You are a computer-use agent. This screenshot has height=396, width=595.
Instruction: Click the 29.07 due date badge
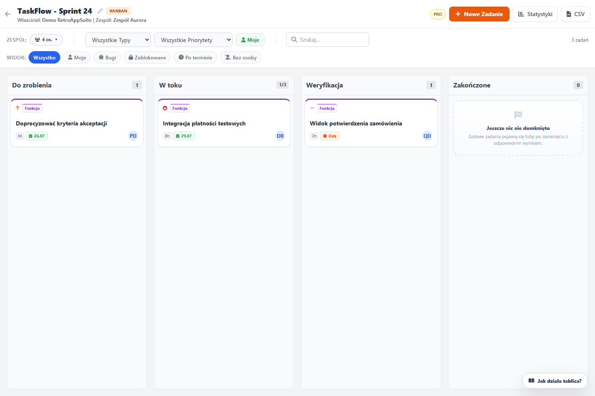click(x=184, y=136)
